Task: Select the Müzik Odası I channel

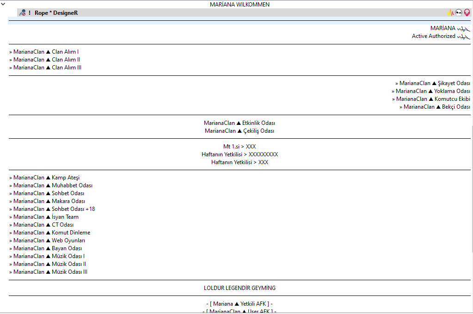Action: pos(47,256)
